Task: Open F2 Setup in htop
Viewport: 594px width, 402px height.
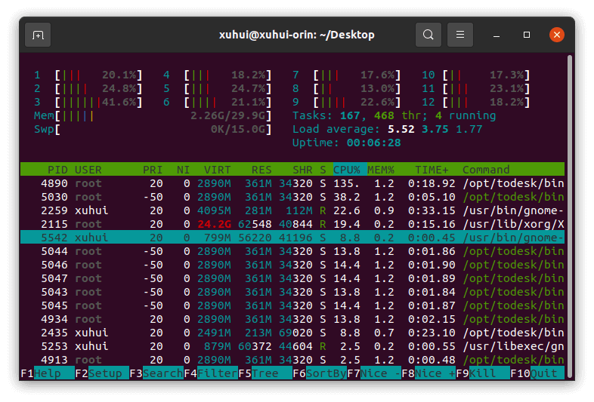Action: pos(102,373)
